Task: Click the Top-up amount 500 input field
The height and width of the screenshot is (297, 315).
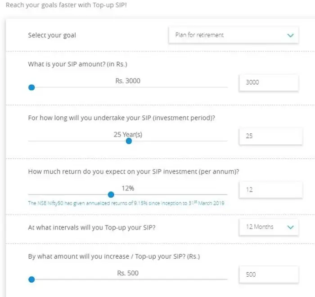Action: click(x=269, y=274)
